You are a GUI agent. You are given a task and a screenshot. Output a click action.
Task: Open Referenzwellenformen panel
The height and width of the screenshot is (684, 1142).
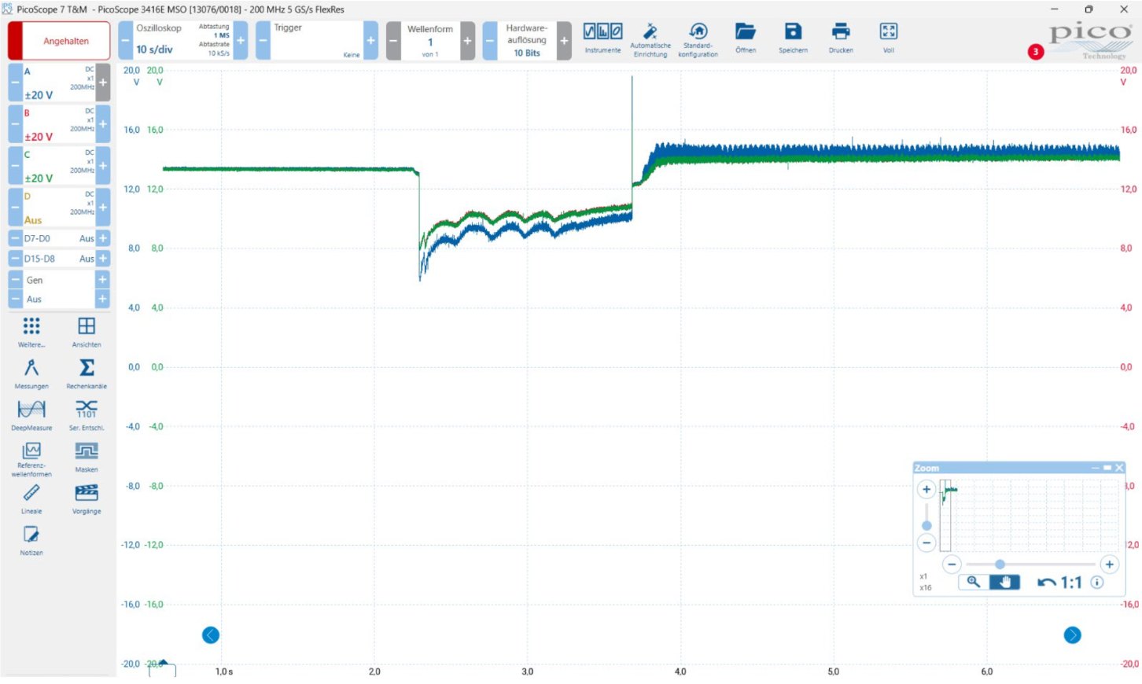point(31,459)
